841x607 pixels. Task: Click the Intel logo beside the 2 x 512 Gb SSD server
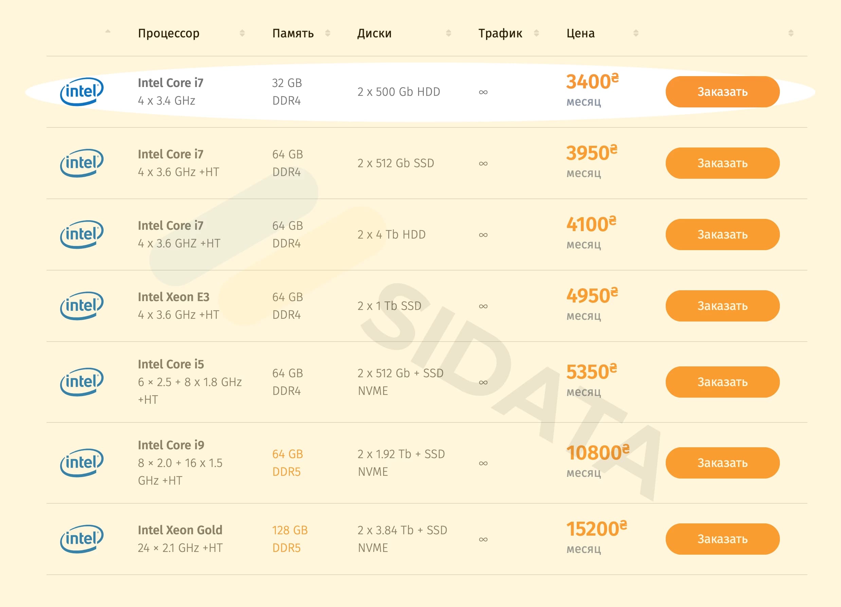coord(82,163)
